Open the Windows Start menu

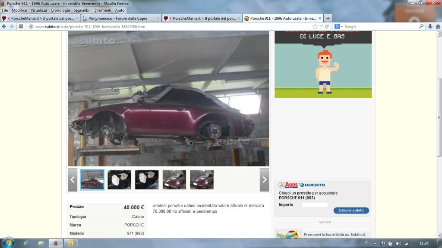pyautogui.click(x=8, y=243)
